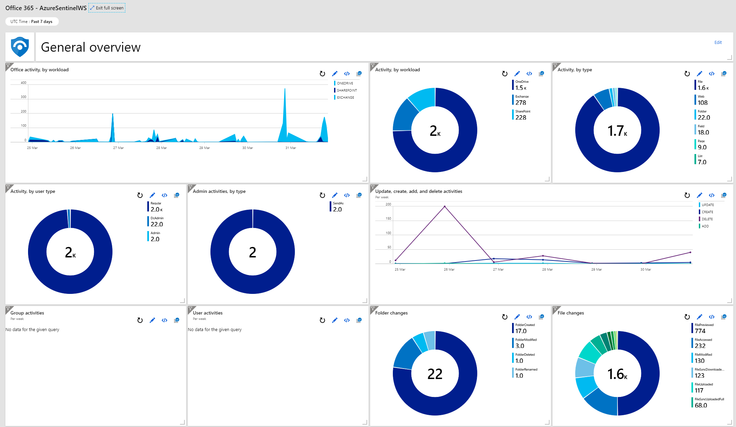The image size is (736, 427).
Task: Click the 22 center of Folder changes donut
Action: click(435, 374)
